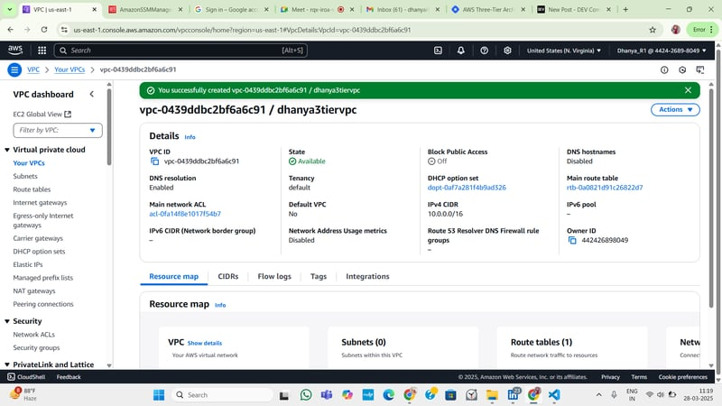Select the Resource map tab
This screenshot has height=406, width=722.
173,276
